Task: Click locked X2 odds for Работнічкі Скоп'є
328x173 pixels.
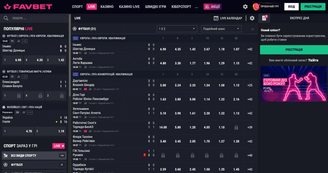Action: coord(236,127)
